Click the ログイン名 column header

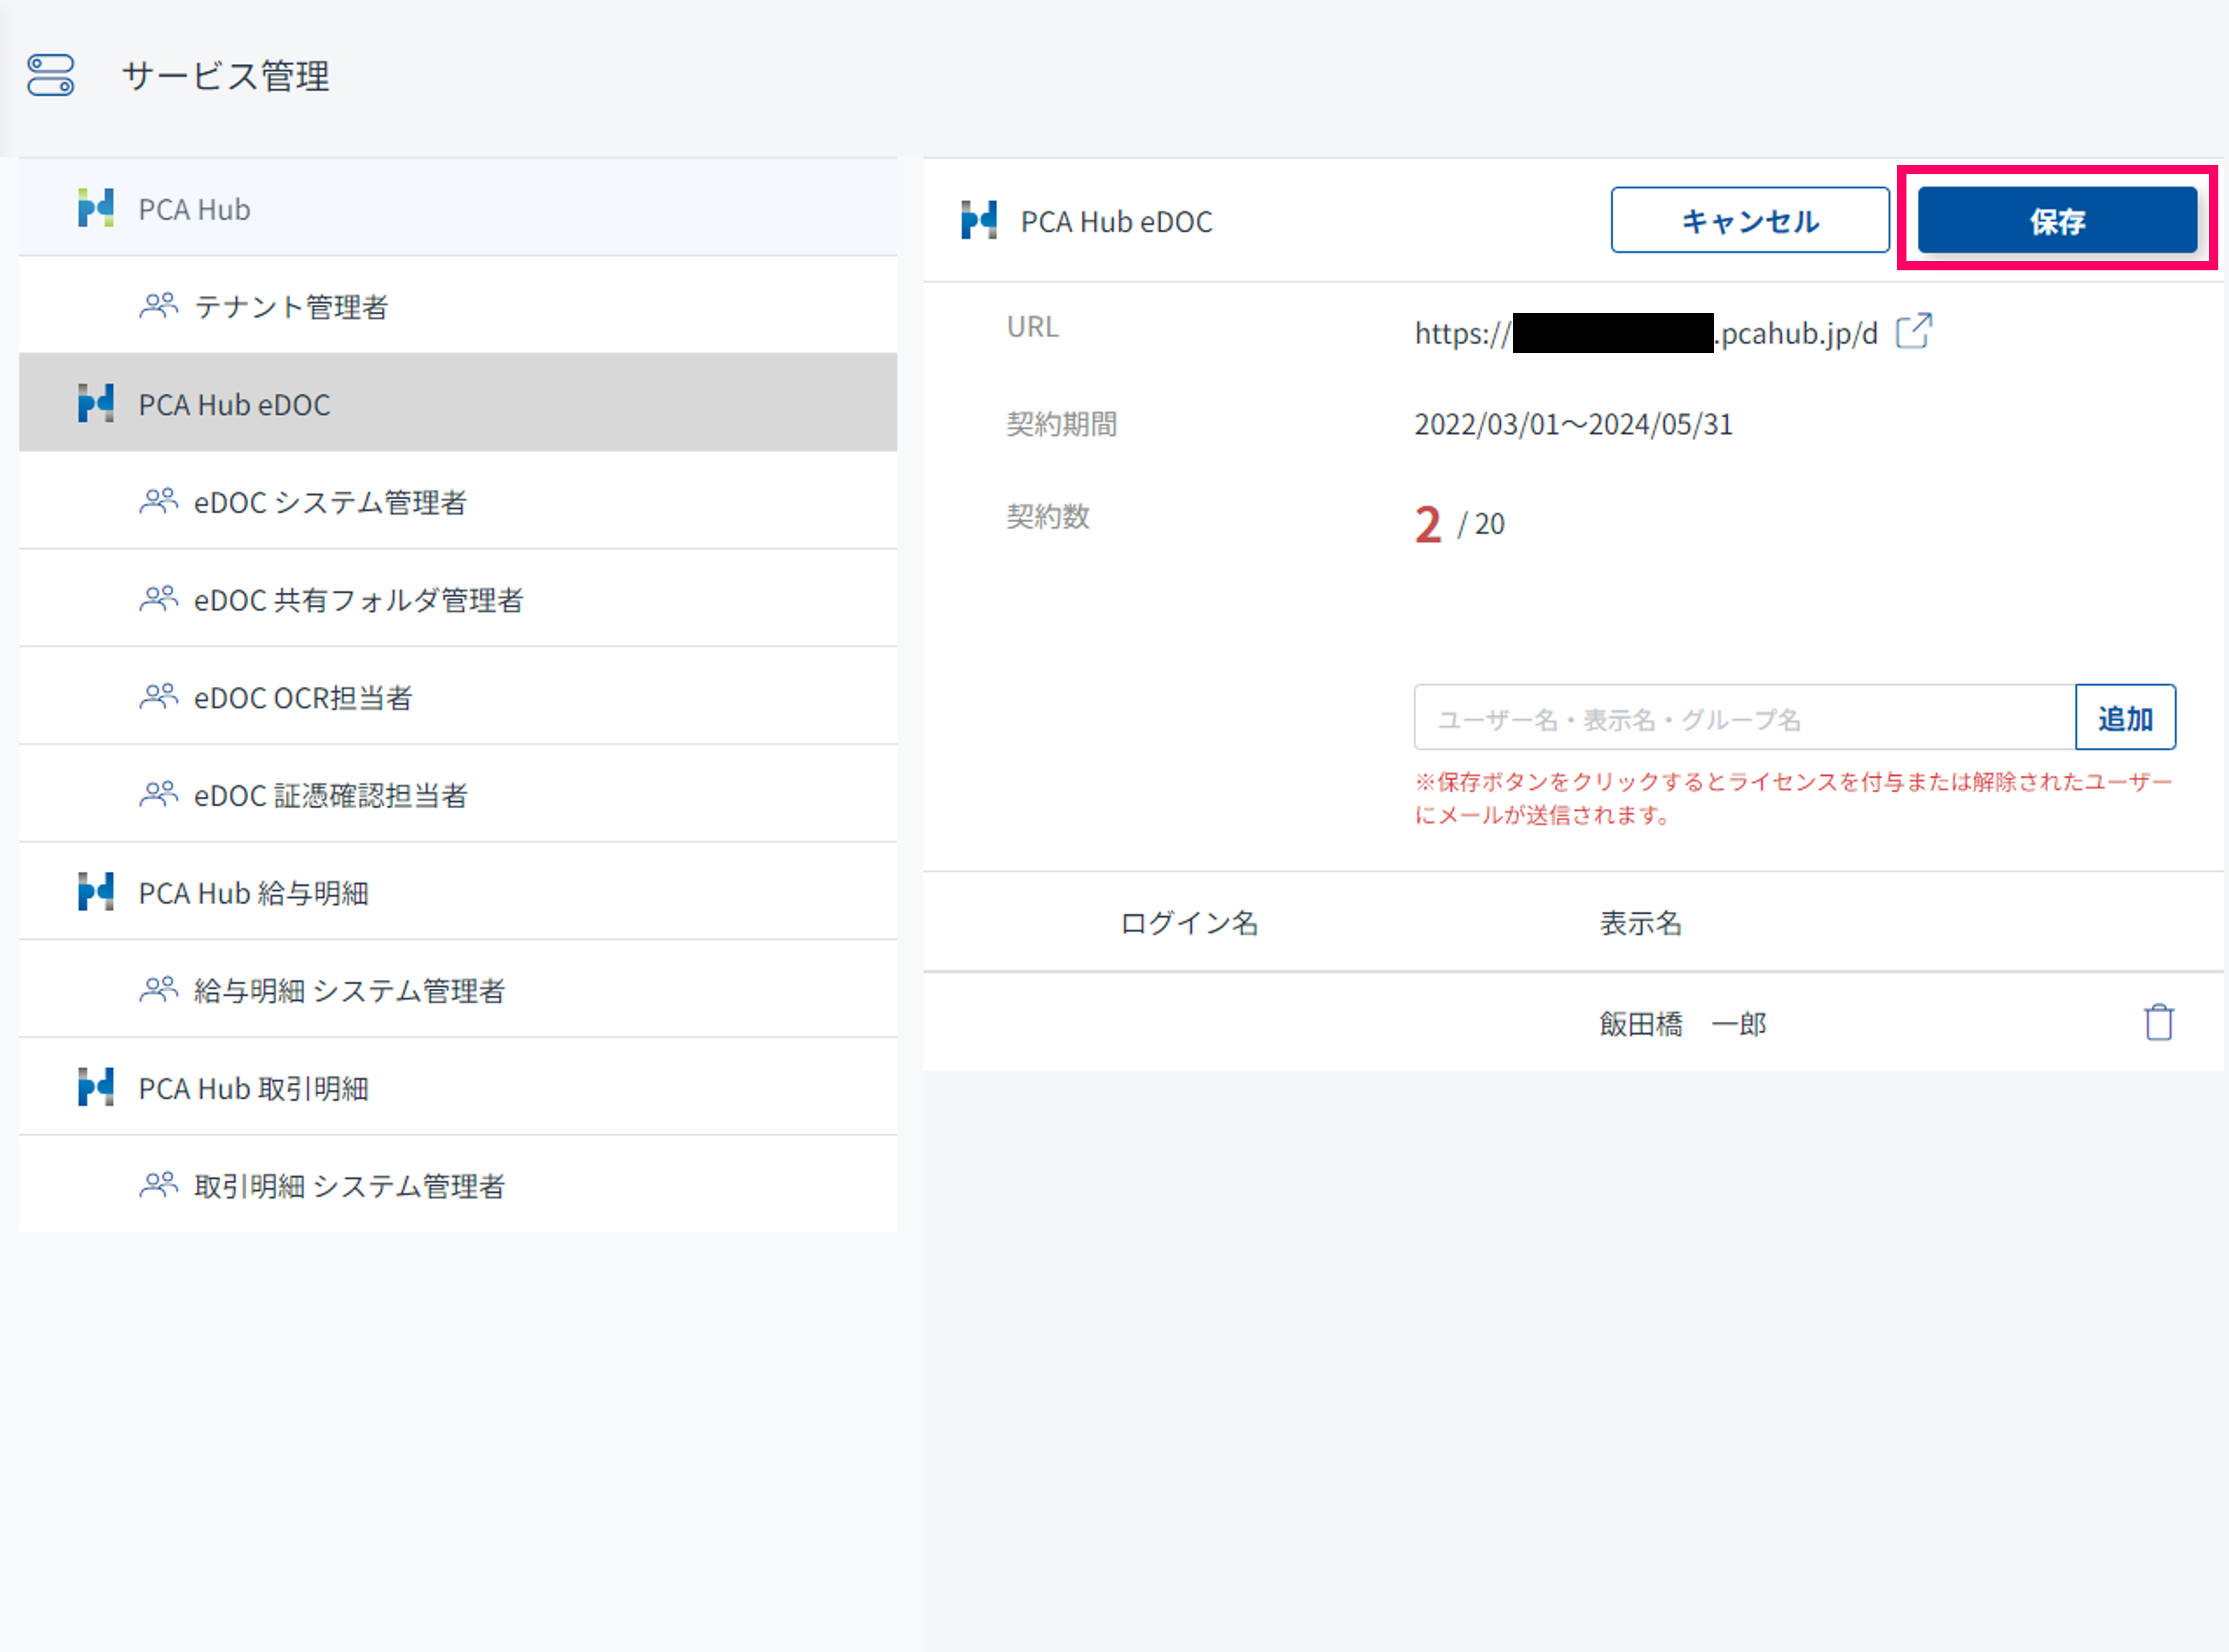click(x=1189, y=923)
